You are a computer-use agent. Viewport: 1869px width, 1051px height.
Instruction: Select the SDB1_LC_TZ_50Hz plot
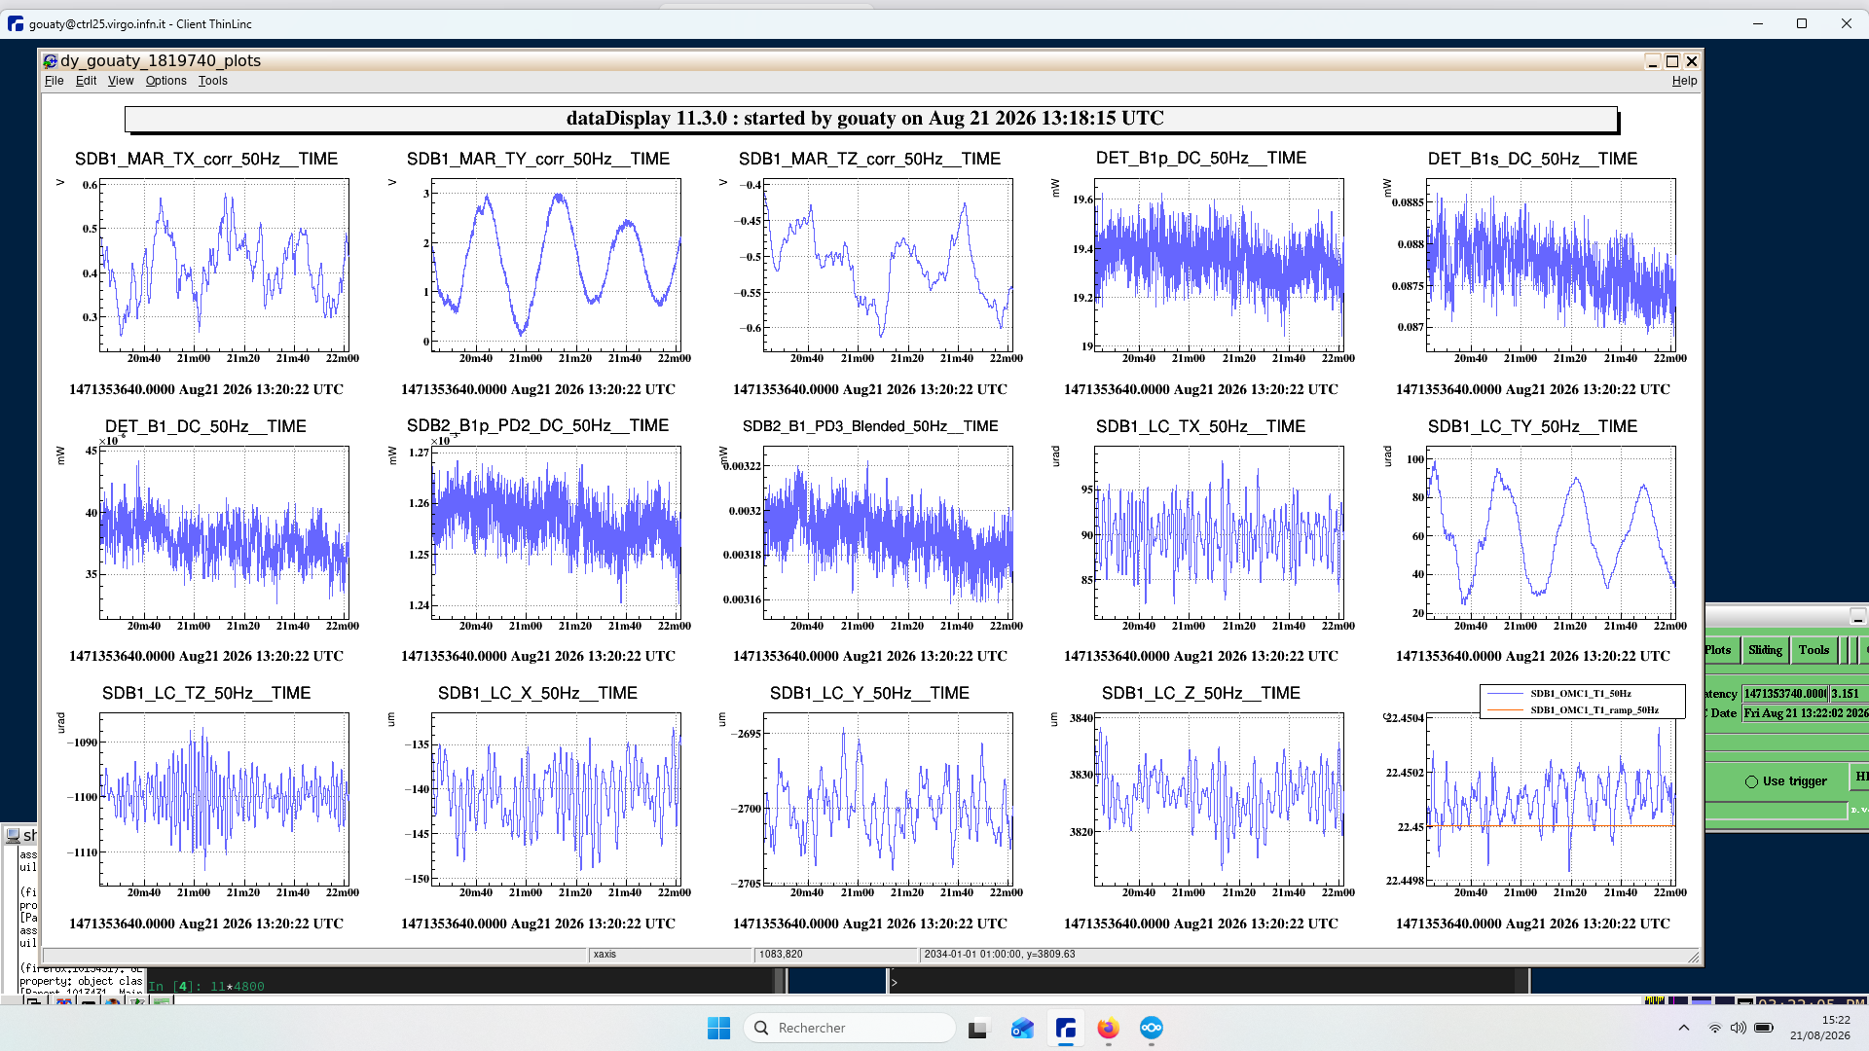click(224, 799)
